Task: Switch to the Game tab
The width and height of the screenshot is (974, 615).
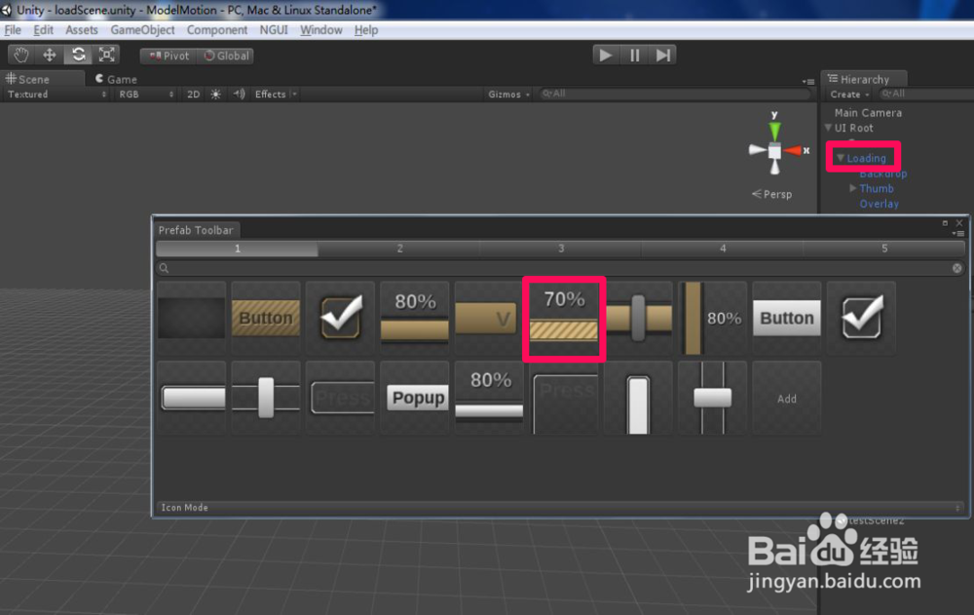Action: pyautogui.click(x=113, y=78)
